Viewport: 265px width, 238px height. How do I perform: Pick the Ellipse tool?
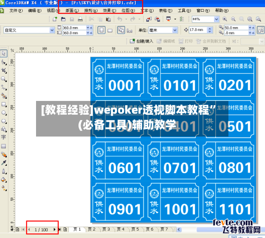4,113
